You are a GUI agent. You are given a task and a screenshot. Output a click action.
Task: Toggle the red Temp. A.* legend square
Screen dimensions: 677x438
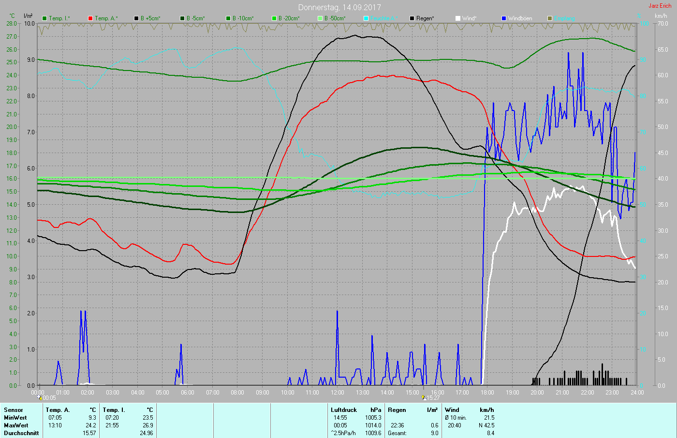click(90, 18)
